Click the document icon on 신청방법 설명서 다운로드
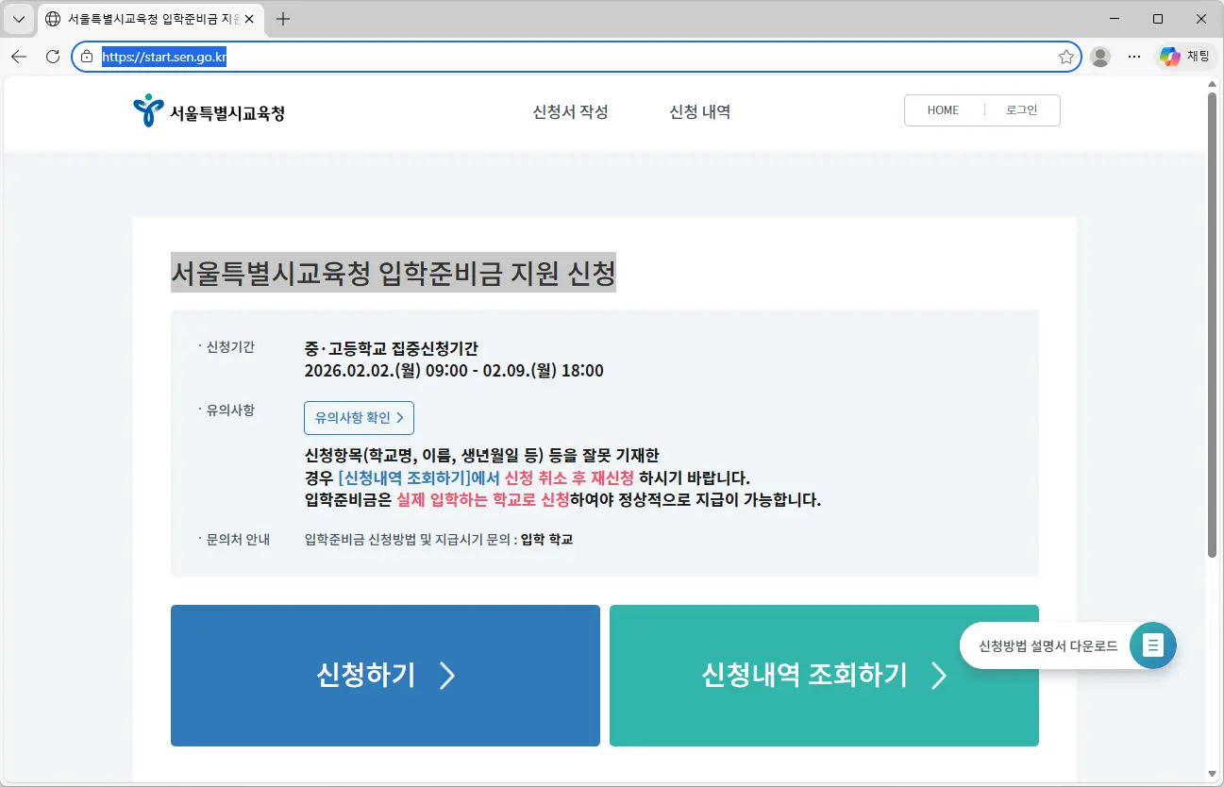Screen dimensions: 1224x787 tap(1152, 645)
